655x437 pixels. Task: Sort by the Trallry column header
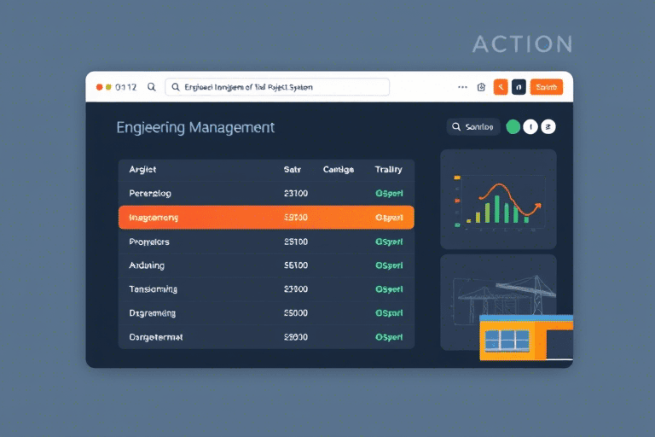pyautogui.click(x=389, y=170)
